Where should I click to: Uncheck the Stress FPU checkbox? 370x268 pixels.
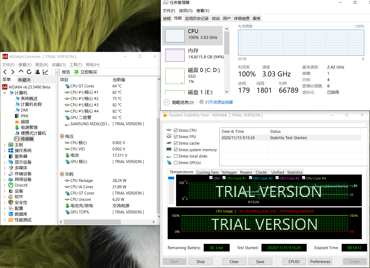point(176,136)
